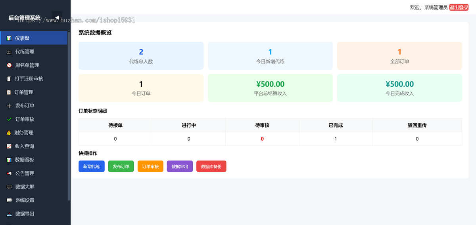Click the 订单状态明细 heading
The height and width of the screenshot is (225, 476).
click(x=93, y=111)
